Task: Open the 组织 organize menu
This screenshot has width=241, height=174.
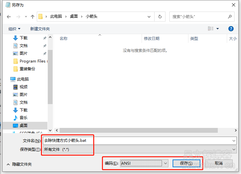Action: (x=14, y=29)
